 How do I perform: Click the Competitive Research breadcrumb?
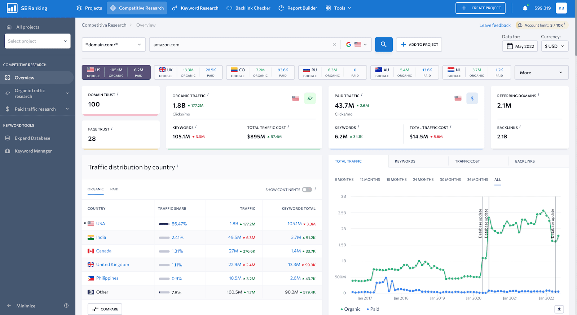(104, 25)
